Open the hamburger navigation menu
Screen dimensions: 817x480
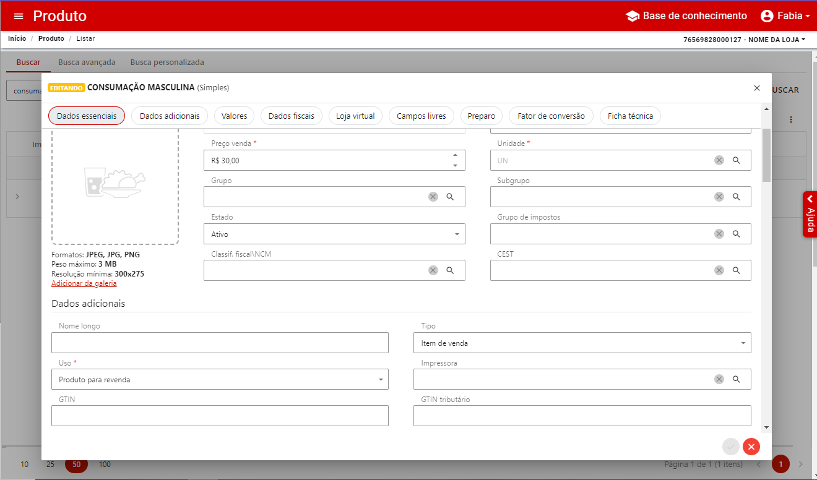tap(19, 16)
